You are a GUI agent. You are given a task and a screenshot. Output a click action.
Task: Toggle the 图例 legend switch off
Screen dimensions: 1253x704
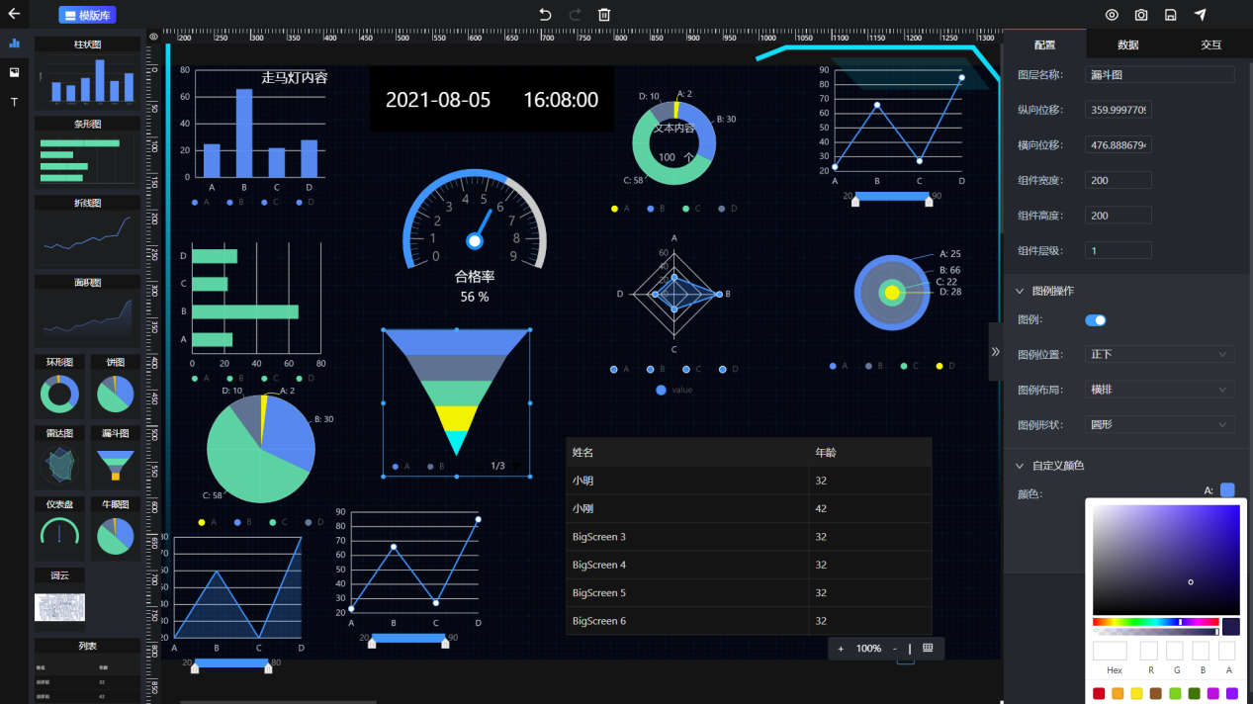click(x=1096, y=320)
